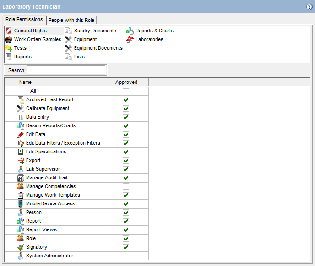Click the Signatory row icon

[x=21, y=247]
